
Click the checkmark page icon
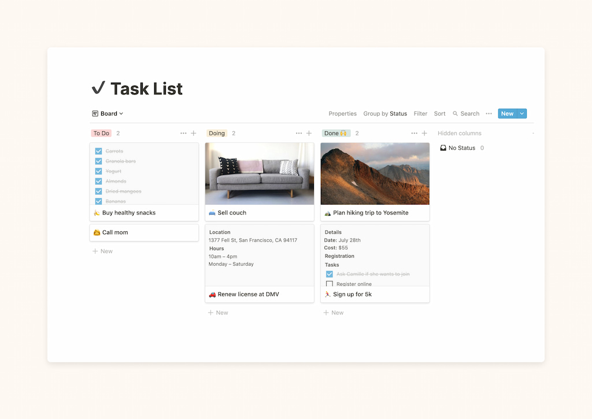click(x=98, y=88)
